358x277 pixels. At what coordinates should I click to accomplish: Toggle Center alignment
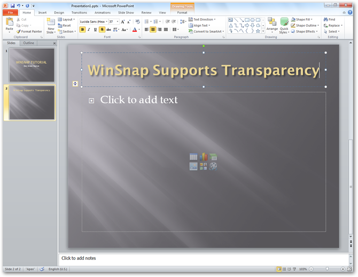(153, 29)
